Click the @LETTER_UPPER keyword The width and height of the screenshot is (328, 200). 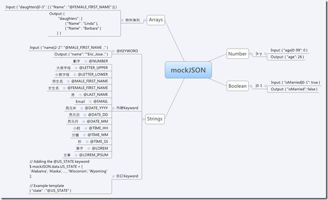click(94, 68)
